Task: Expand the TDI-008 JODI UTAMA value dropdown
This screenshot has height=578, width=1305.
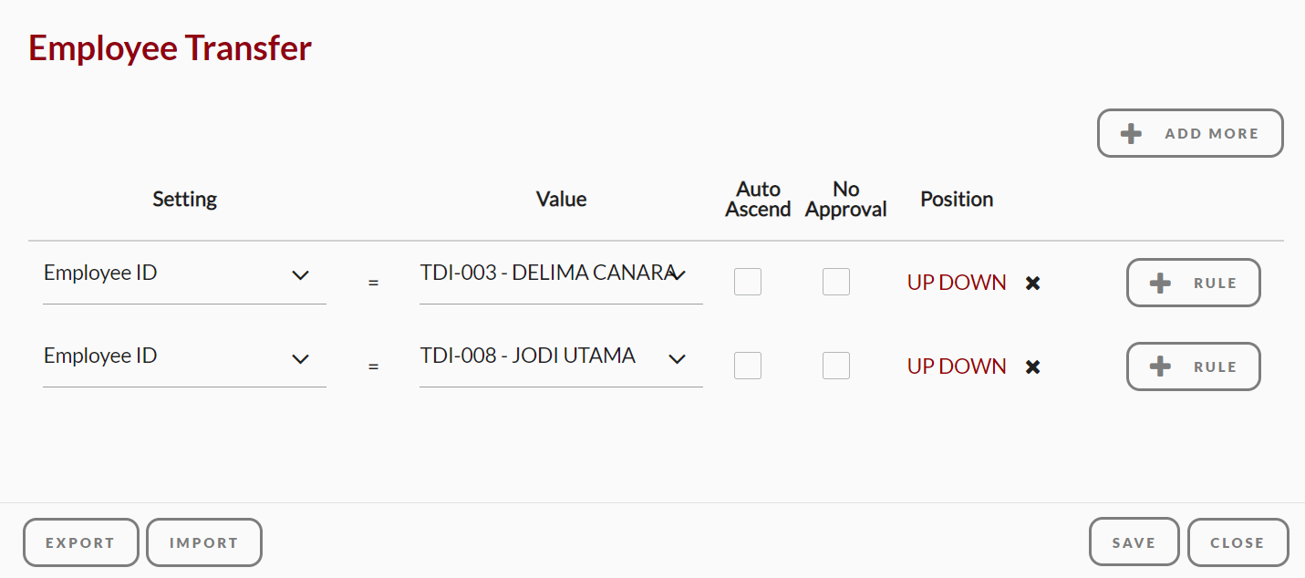Action: tap(678, 359)
